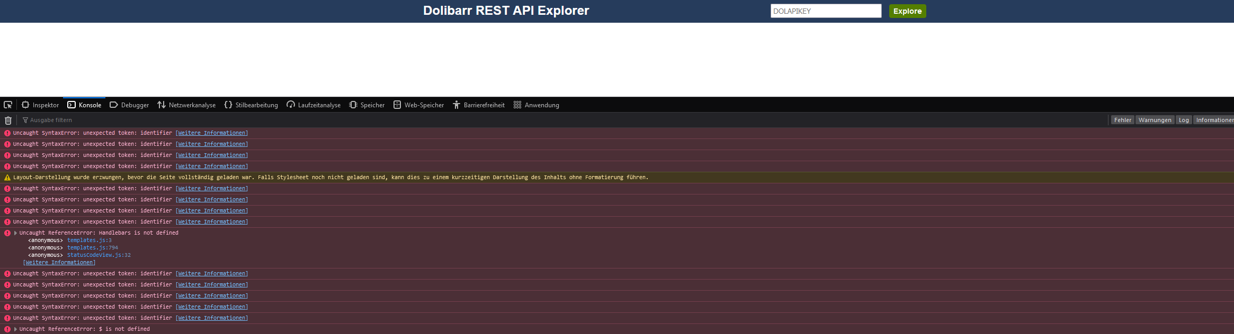The width and height of the screenshot is (1234, 334).
Task: Open the Debugger tab
Action: [129, 105]
